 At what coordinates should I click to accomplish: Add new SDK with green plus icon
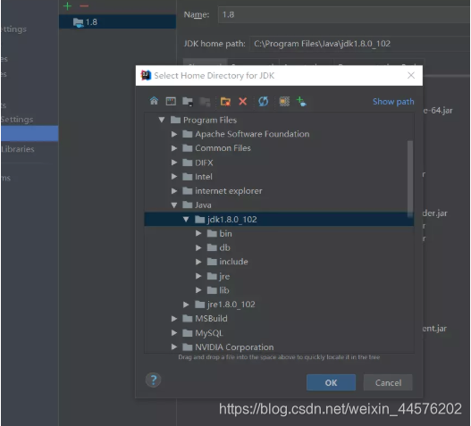click(68, 5)
